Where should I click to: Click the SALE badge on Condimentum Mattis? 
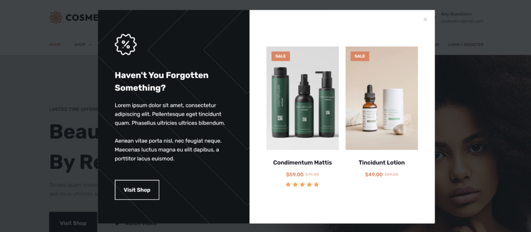(x=281, y=56)
